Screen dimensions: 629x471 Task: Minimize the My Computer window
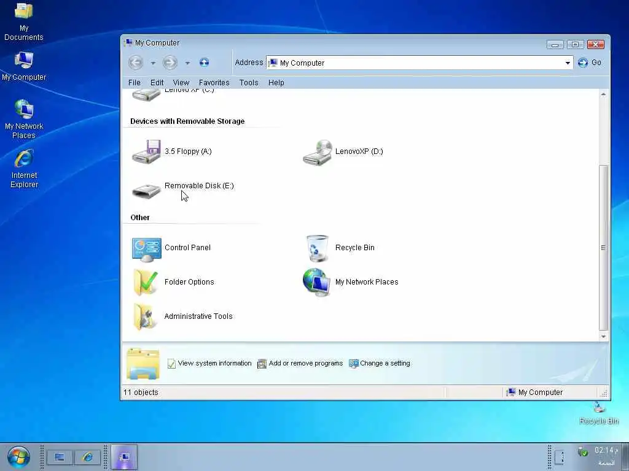point(555,45)
